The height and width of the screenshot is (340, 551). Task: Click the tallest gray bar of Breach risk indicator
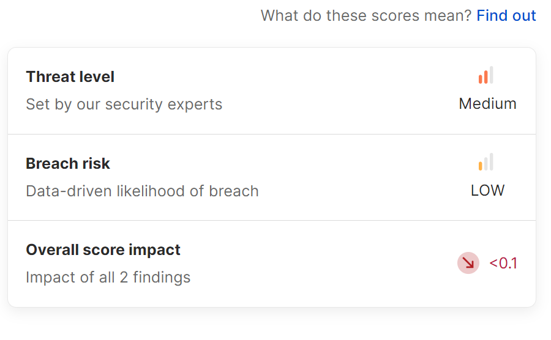coord(491,161)
